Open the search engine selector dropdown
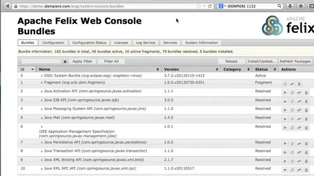 (x=222, y=6)
